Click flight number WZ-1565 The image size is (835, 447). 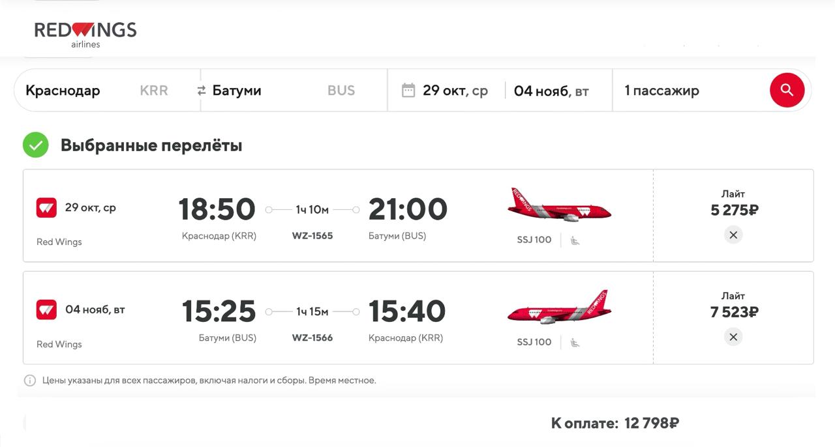tap(312, 236)
